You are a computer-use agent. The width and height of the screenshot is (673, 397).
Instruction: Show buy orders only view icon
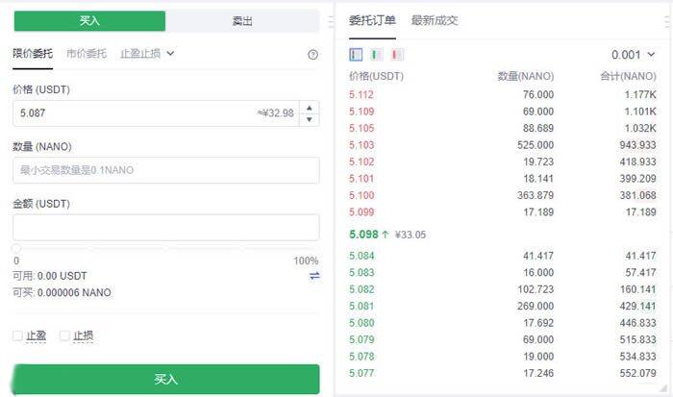(x=377, y=55)
